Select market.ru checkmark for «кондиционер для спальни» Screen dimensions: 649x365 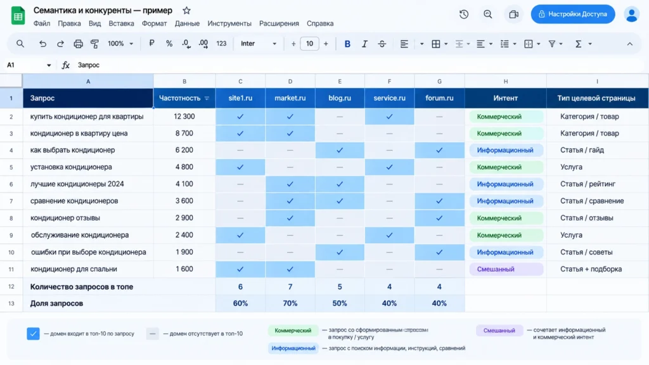[290, 269]
